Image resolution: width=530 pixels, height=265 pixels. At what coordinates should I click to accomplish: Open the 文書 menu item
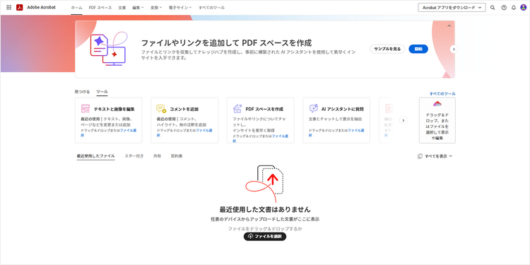pos(122,8)
